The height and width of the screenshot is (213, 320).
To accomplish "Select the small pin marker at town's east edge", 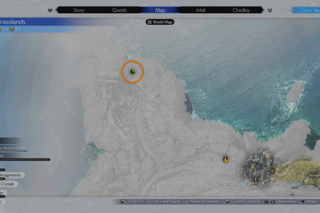I will (x=272, y=171).
